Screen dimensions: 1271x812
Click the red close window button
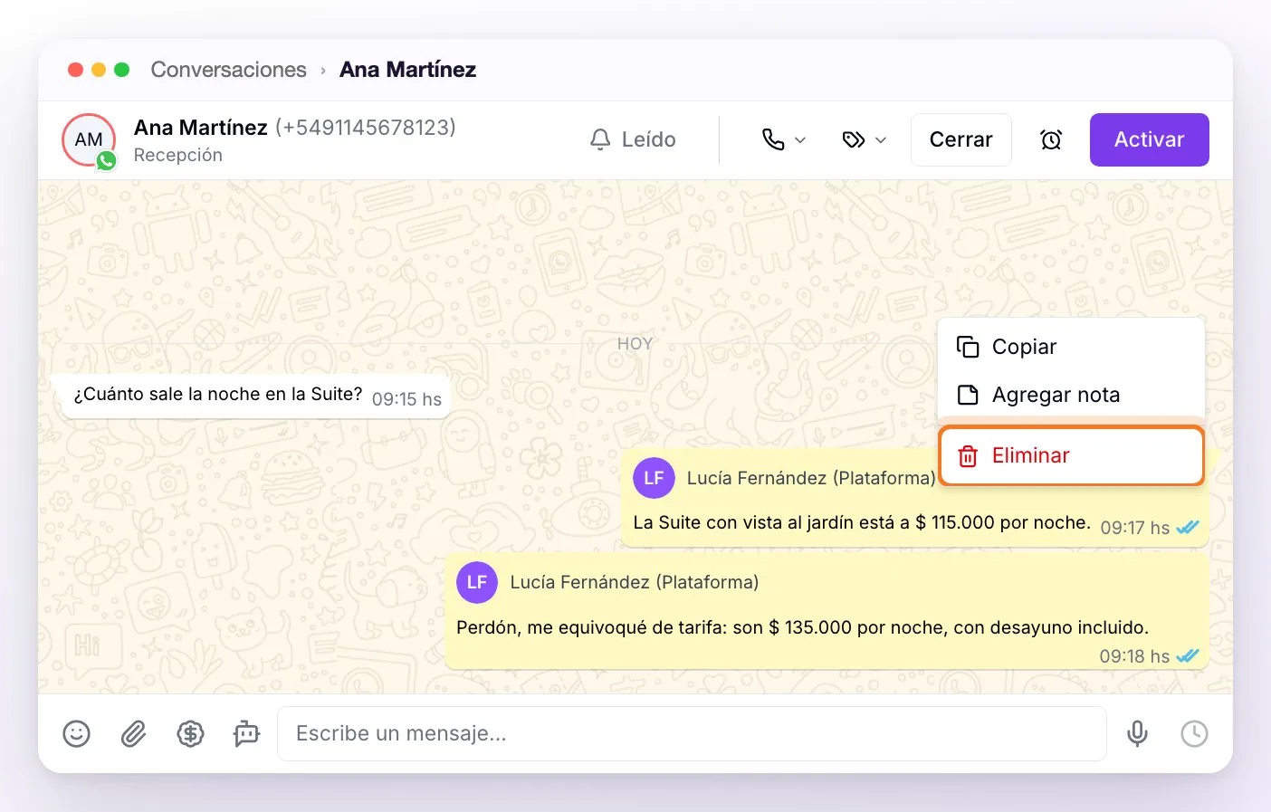[76, 70]
